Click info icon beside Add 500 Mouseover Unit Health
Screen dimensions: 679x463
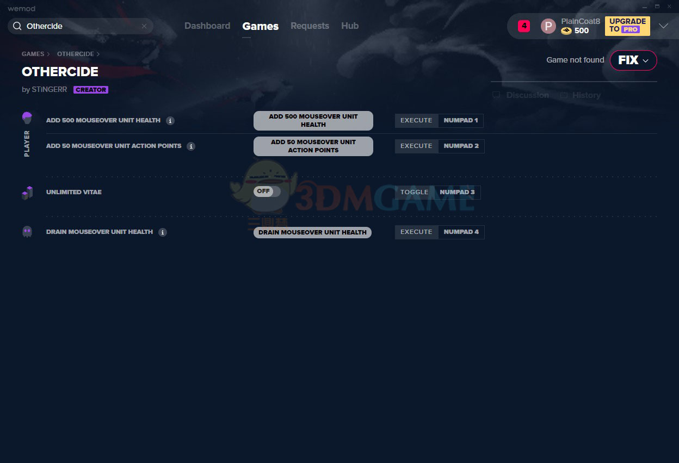pos(170,121)
